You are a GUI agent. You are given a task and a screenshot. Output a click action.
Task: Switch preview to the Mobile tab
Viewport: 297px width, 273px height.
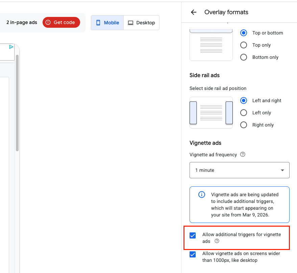107,23
